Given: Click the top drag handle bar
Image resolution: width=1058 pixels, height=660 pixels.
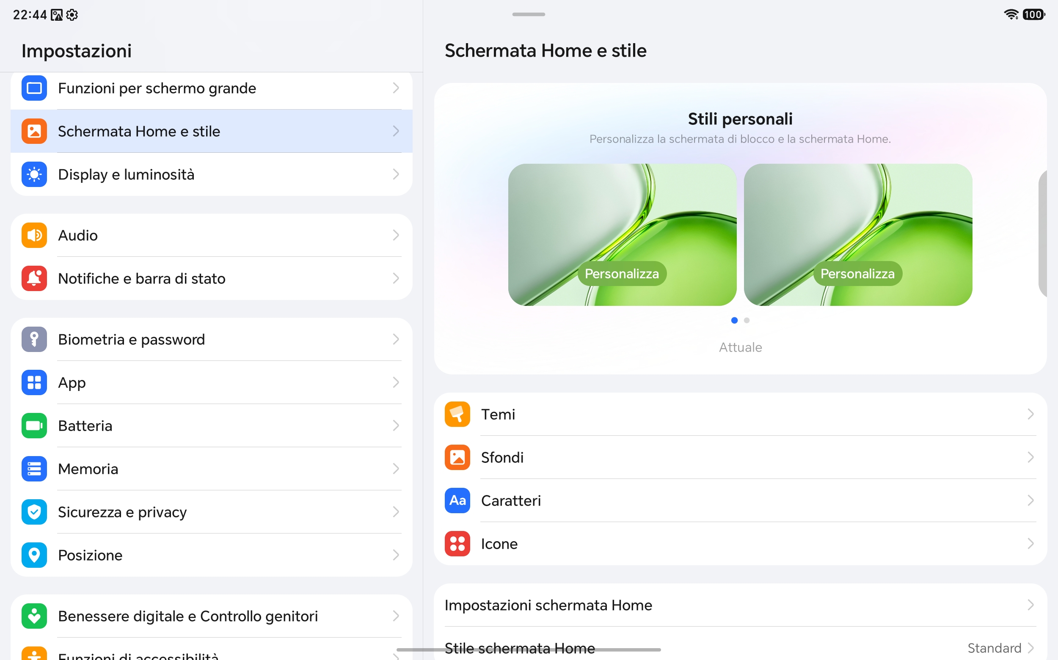Looking at the screenshot, I should (528, 14).
